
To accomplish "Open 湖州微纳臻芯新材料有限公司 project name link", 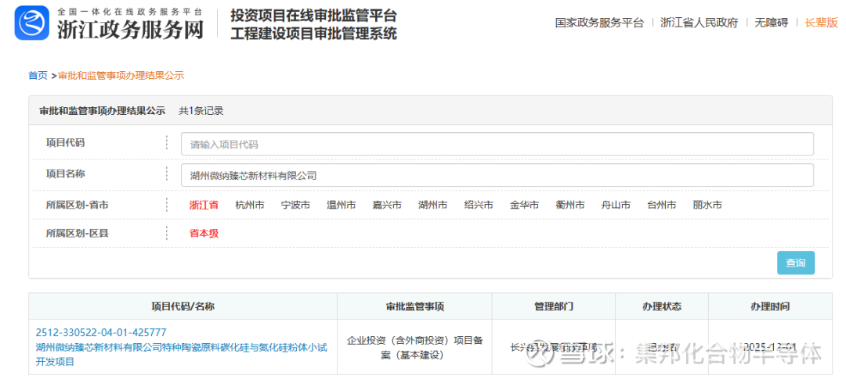I will (181, 354).
